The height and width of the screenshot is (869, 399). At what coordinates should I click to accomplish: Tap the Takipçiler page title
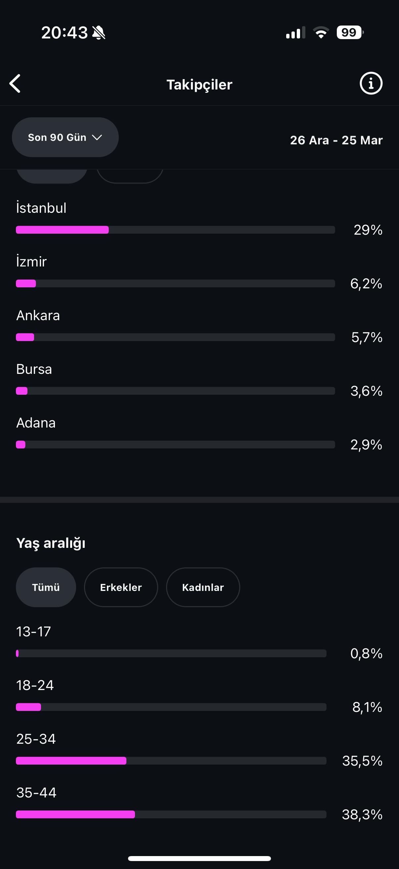(x=199, y=84)
